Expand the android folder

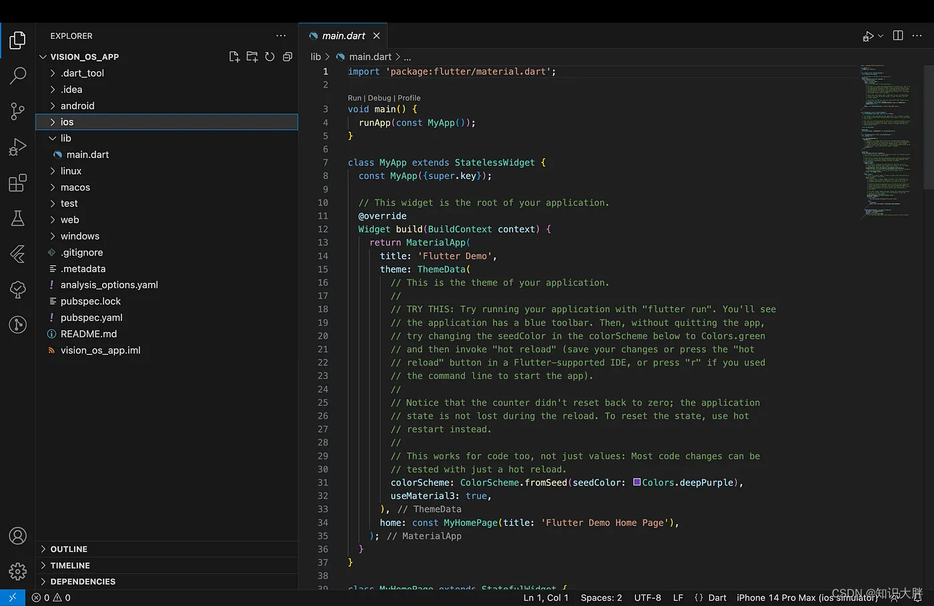click(x=167, y=106)
